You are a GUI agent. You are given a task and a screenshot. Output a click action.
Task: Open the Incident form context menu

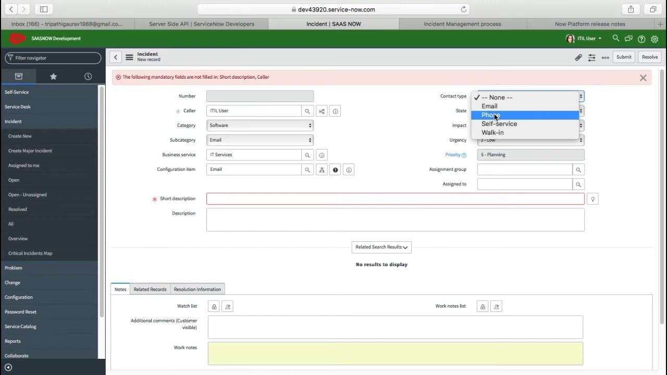[x=129, y=57]
